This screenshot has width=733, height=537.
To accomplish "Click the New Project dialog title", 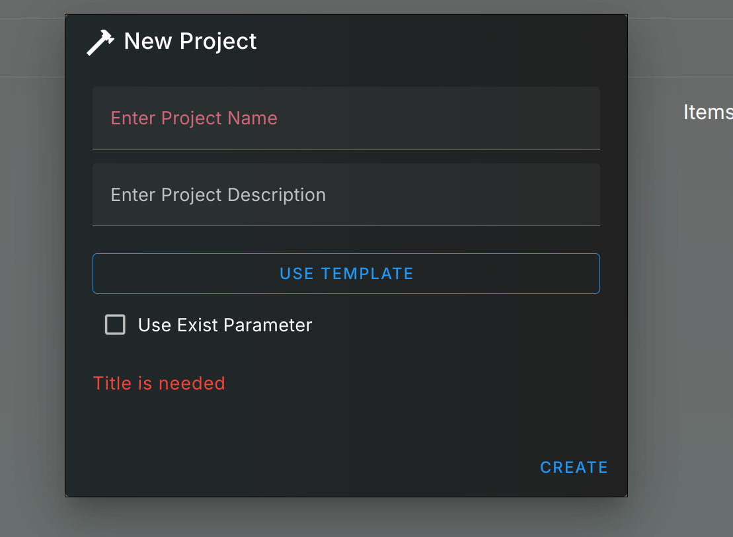I will tap(190, 41).
